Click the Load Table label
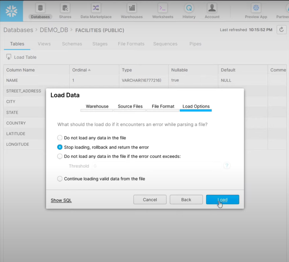 (x=25, y=57)
